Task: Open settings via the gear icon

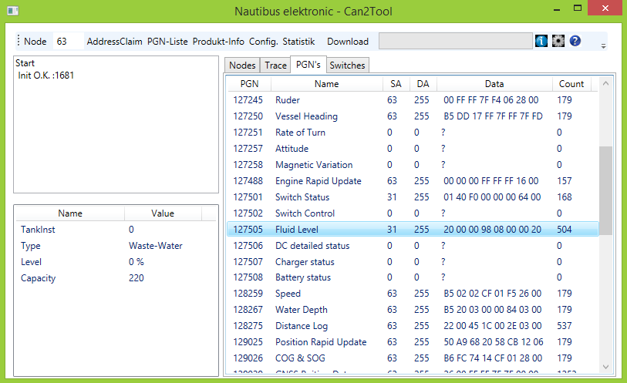Action: [558, 41]
